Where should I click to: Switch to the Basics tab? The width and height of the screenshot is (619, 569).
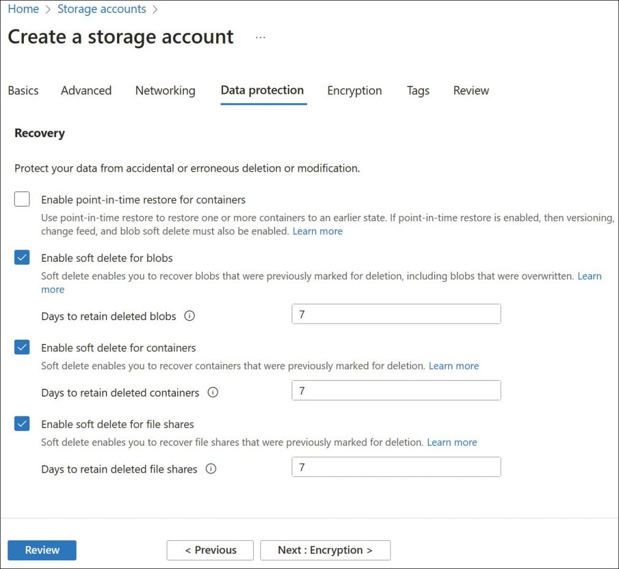coord(23,90)
